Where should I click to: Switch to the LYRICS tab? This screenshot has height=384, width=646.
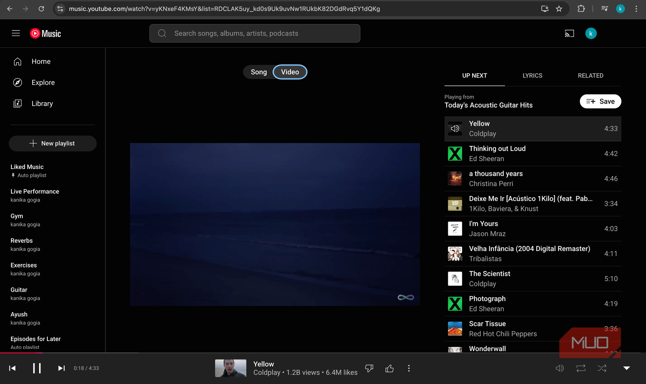tap(532, 76)
